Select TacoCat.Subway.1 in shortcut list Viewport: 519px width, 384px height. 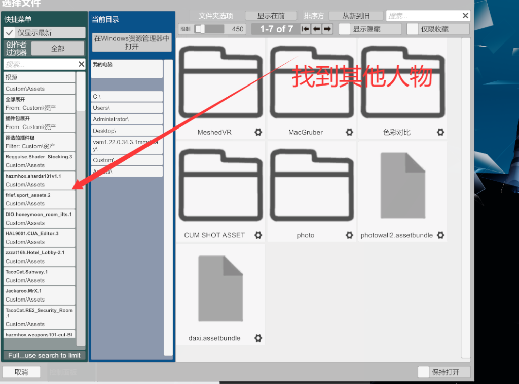tap(39, 276)
